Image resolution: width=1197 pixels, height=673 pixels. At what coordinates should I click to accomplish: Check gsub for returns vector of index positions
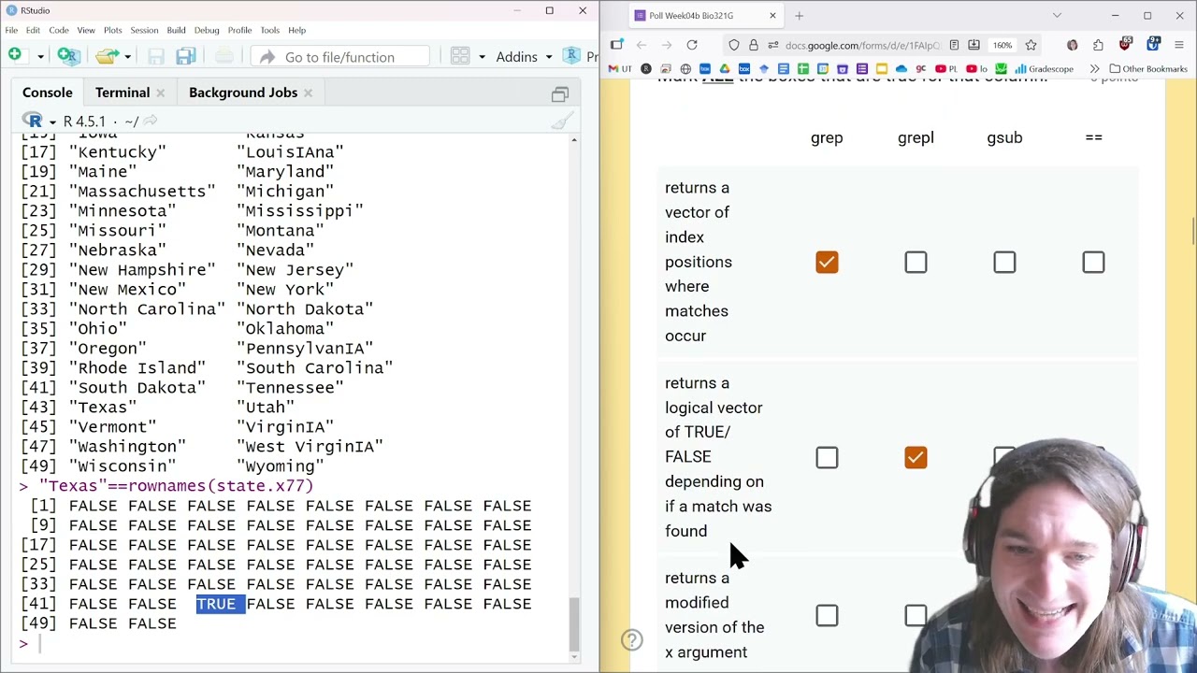pos(1004,262)
